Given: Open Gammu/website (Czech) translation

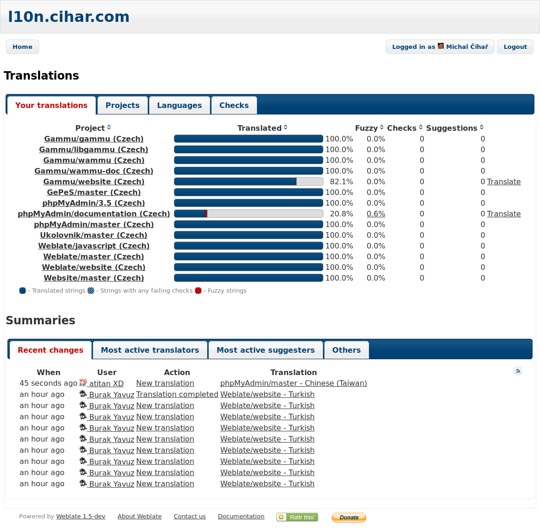Looking at the screenshot, I should click(94, 181).
